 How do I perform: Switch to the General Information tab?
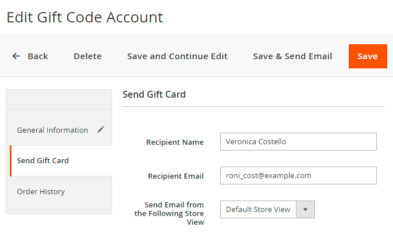pyautogui.click(x=52, y=130)
